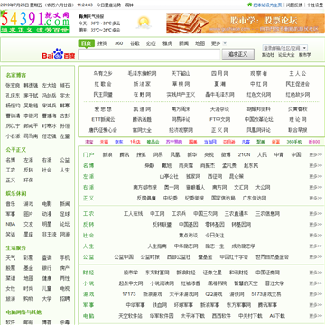Open 17173 in the 游戏 row
Image resolution: width=325 pixels, height=325 pixels.
(x=129, y=294)
